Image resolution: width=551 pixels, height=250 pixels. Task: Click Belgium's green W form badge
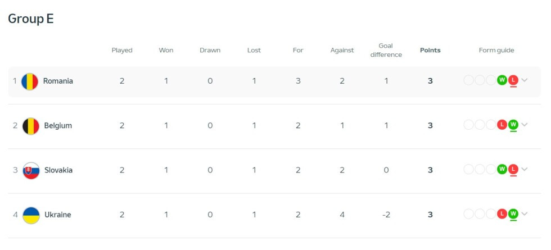coord(513,125)
